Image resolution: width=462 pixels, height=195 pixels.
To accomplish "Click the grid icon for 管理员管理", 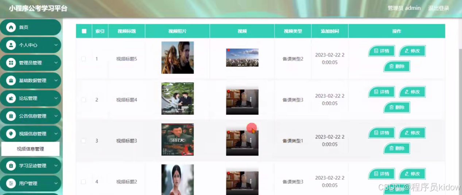I will [x=11, y=63].
